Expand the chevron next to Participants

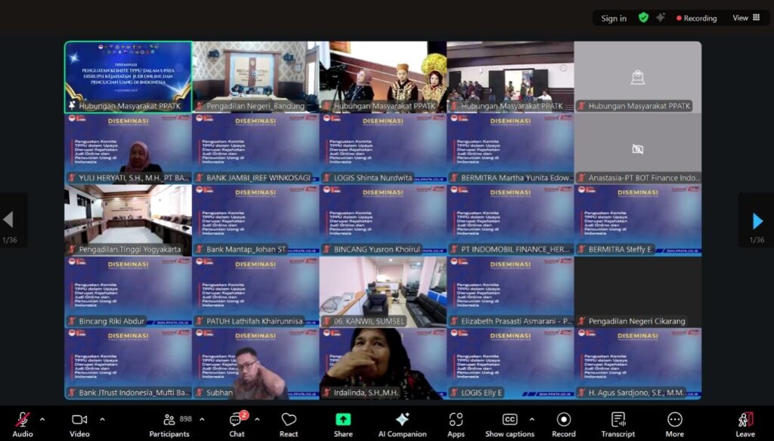point(202,419)
